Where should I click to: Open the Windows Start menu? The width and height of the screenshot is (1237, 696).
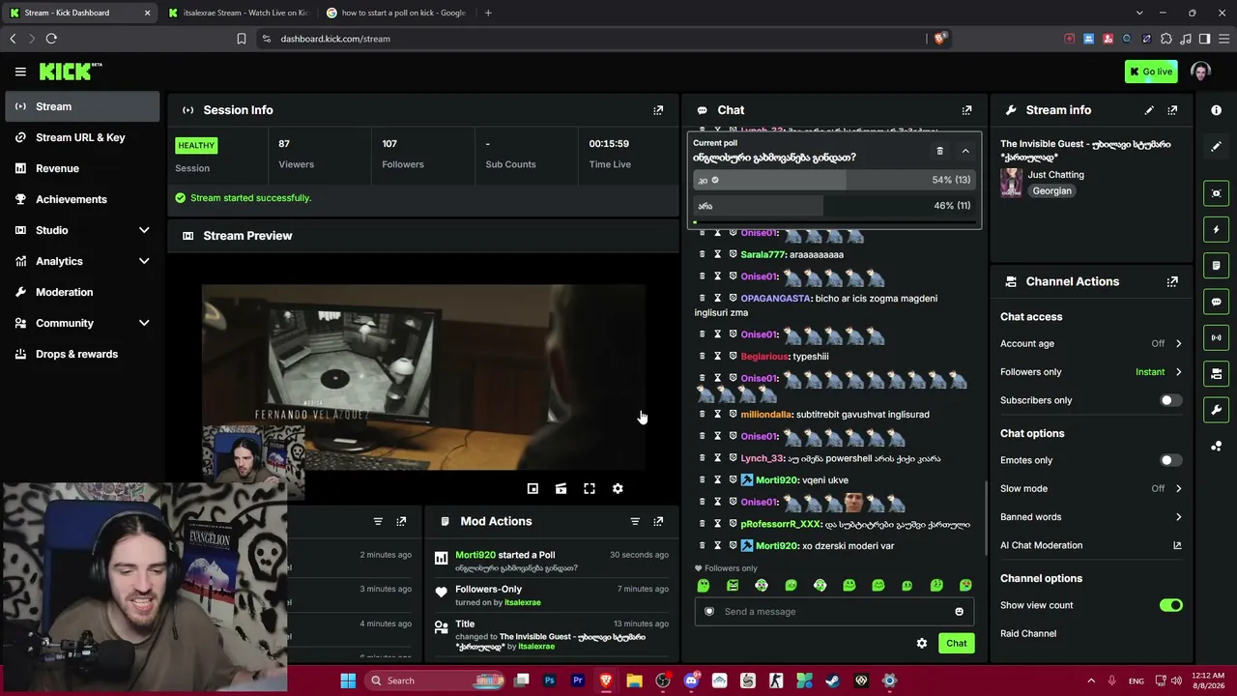click(348, 681)
